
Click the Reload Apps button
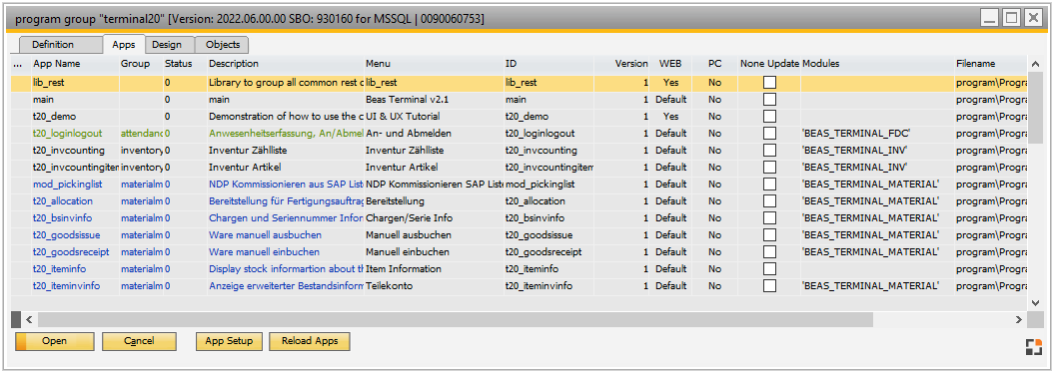click(x=310, y=341)
